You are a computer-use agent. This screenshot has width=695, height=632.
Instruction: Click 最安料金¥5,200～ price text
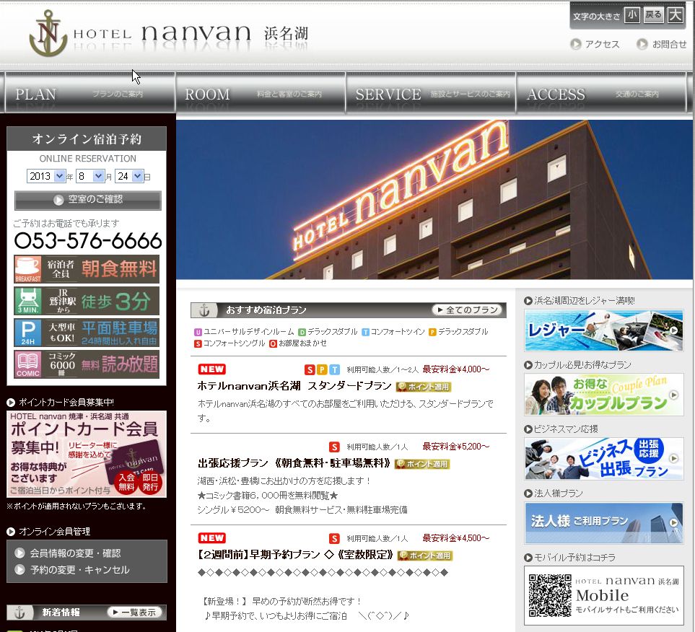pos(456,447)
